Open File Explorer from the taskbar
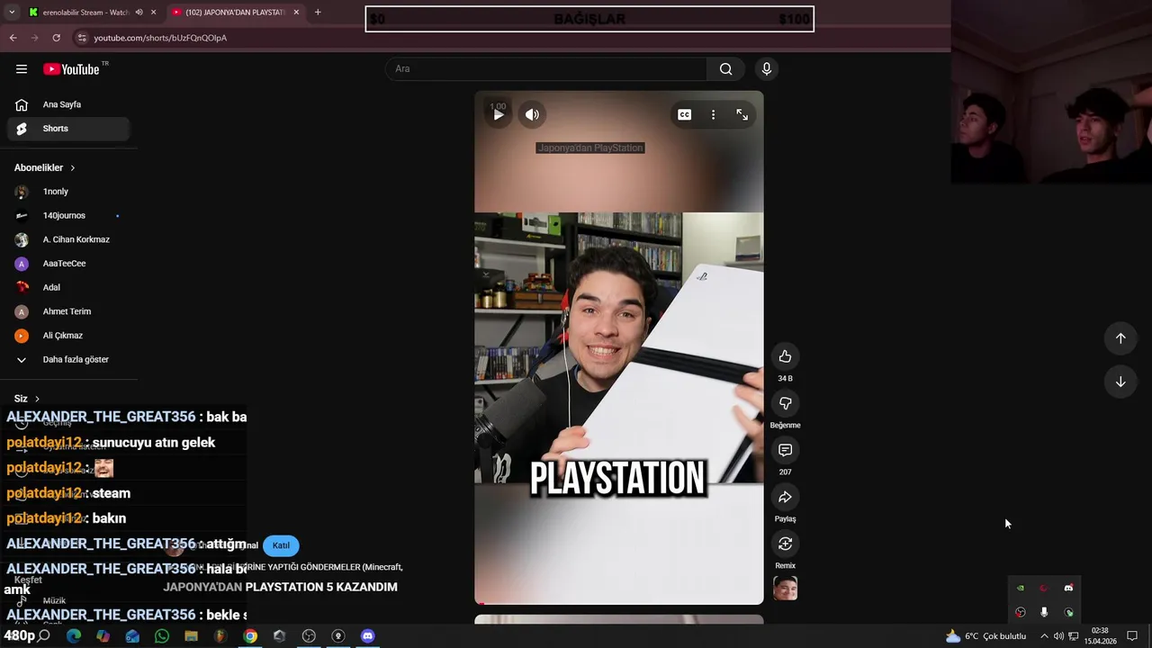 (x=191, y=636)
